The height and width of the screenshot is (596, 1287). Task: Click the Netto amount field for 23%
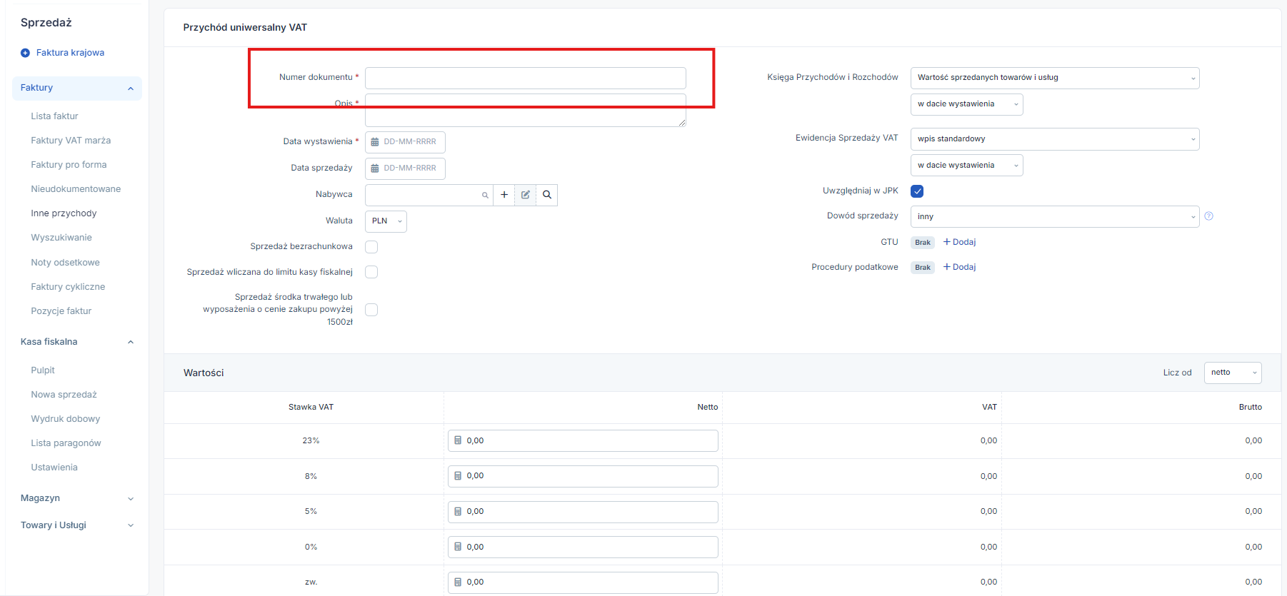click(583, 440)
